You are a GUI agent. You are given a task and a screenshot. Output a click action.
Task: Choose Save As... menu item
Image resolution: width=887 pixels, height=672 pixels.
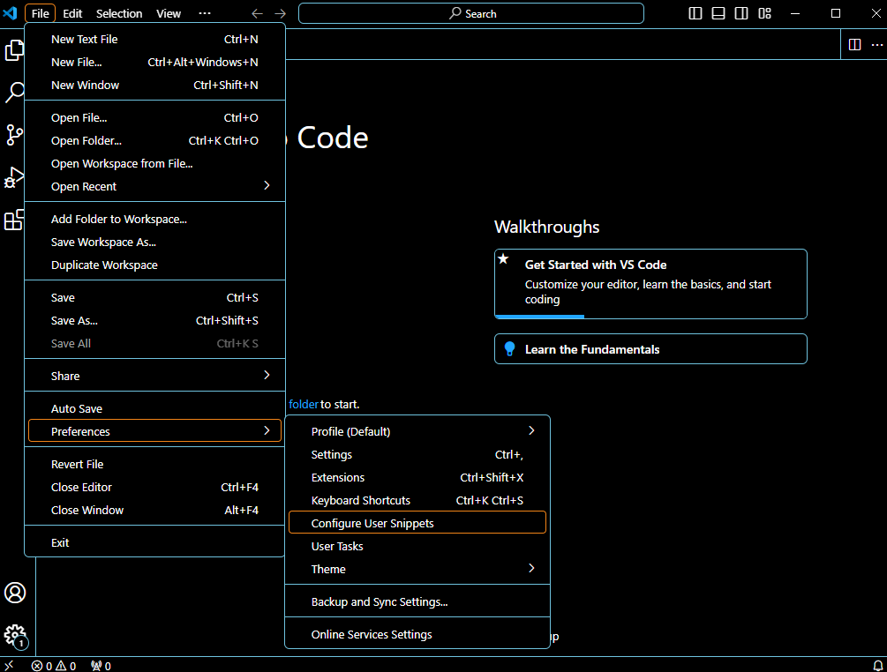point(154,320)
